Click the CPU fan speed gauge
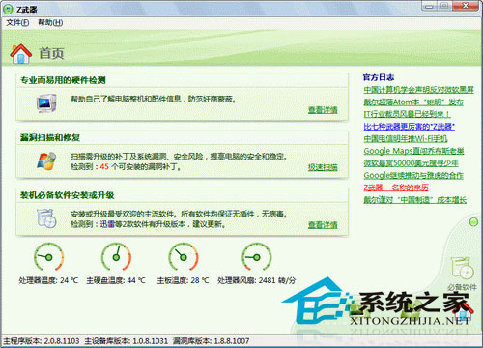 point(257,257)
